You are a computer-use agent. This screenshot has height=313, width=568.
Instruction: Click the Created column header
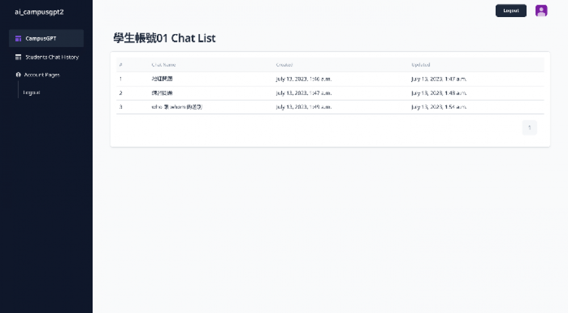[284, 65]
